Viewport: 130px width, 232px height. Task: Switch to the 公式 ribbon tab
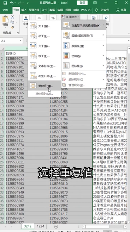click(x=44, y=10)
